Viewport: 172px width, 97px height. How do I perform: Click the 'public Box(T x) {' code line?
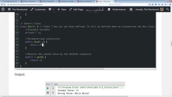[36, 42]
